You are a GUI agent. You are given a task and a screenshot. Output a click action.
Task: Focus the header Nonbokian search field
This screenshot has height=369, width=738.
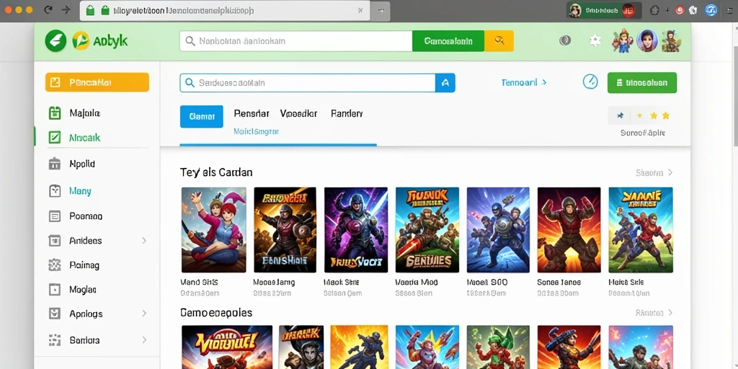tap(296, 41)
